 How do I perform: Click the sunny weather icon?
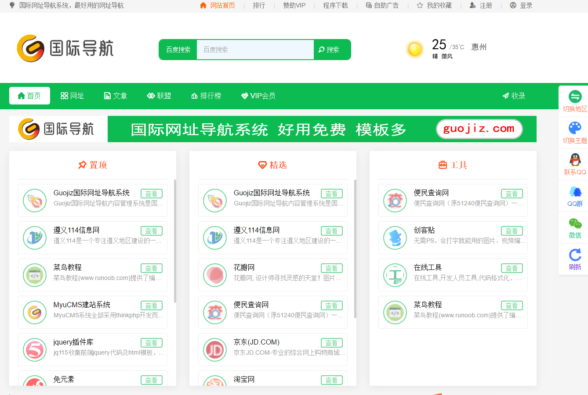414,49
